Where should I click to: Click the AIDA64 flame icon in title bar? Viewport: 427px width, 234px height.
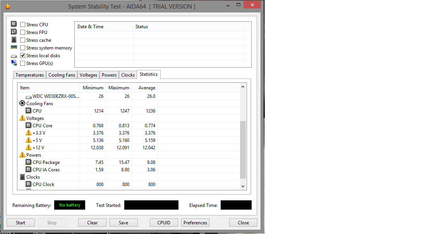pyautogui.click(x=8, y=6)
